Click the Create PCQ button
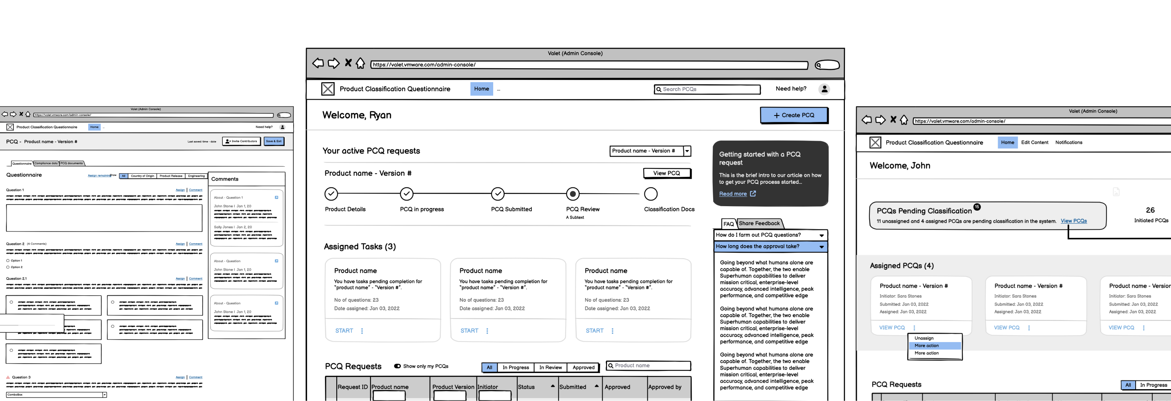1171x401 pixels. tap(794, 115)
